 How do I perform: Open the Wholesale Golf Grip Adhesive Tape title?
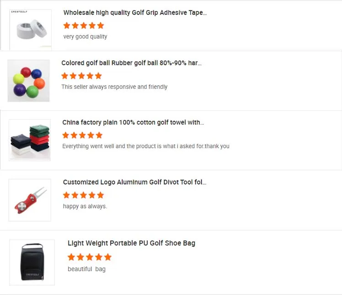coord(135,13)
